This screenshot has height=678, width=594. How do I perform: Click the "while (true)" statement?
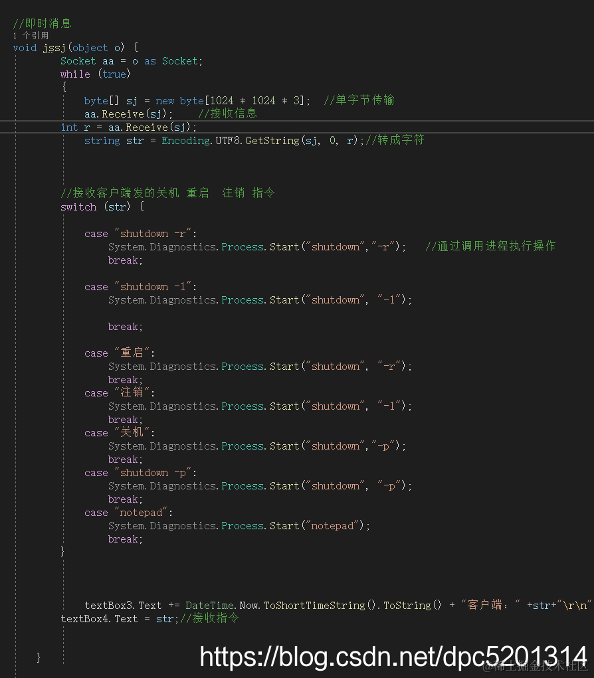95,74
